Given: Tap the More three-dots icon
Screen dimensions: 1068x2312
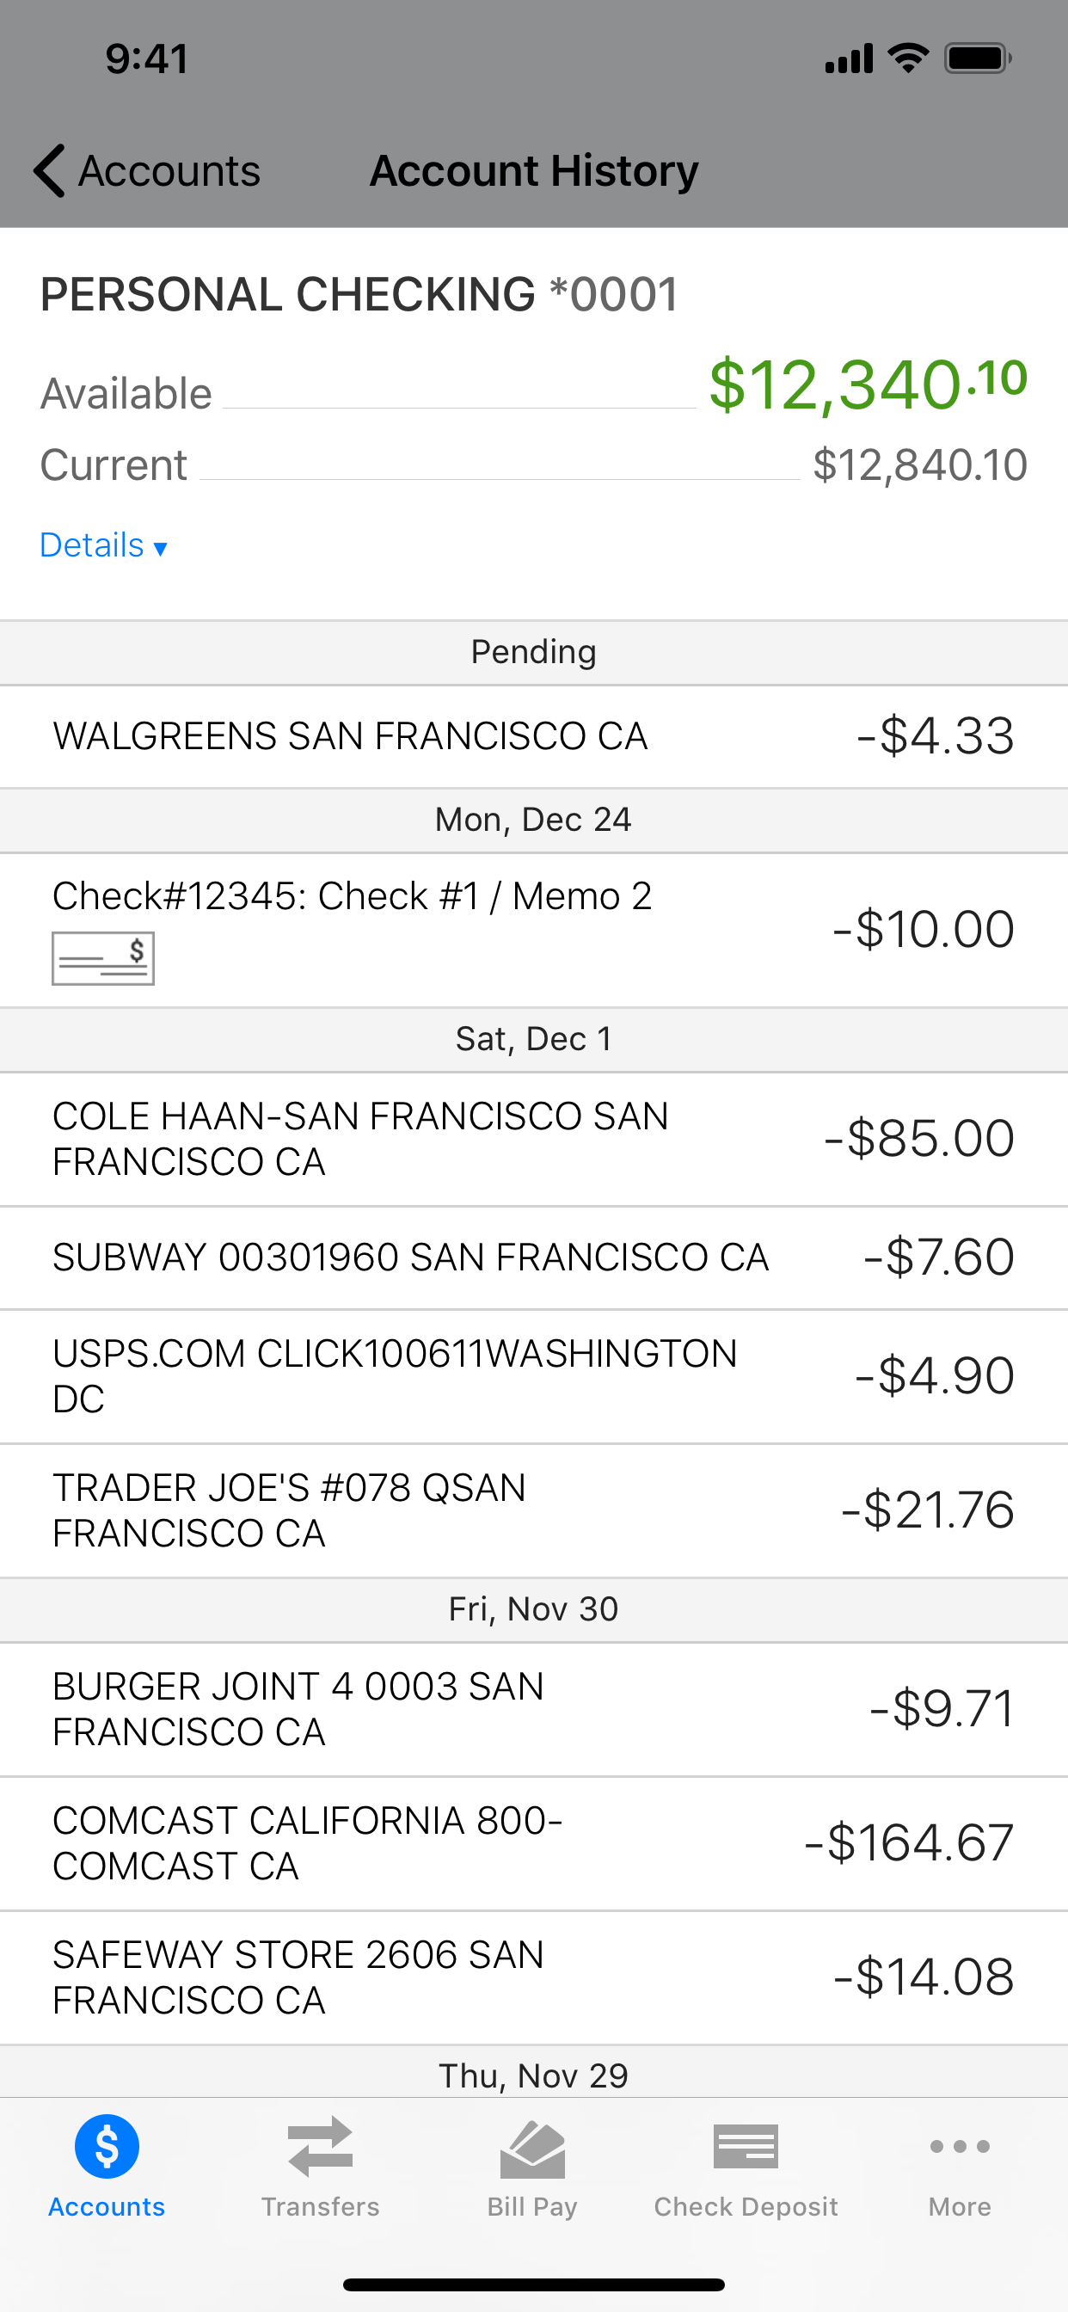Looking at the screenshot, I should pos(960,2146).
